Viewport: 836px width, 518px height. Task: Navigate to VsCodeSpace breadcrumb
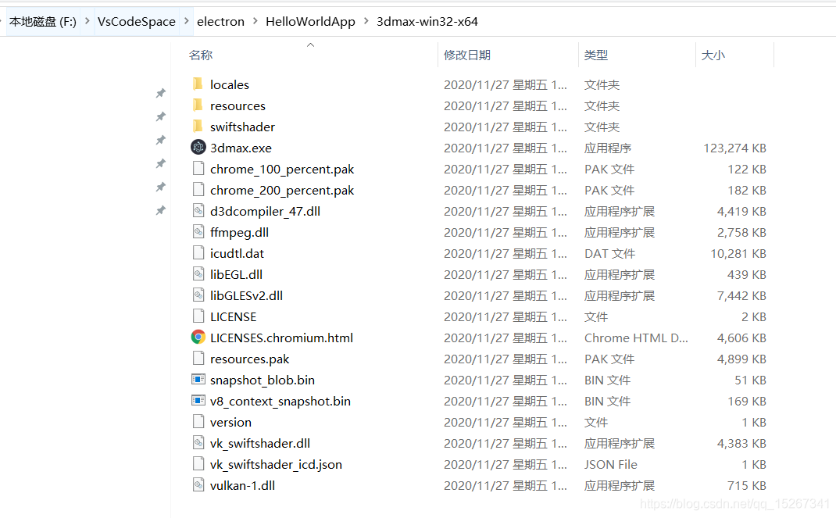point(137,22)
